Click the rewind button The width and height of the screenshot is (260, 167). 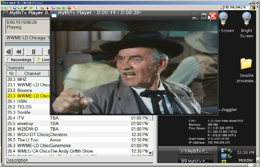(19, 52)
